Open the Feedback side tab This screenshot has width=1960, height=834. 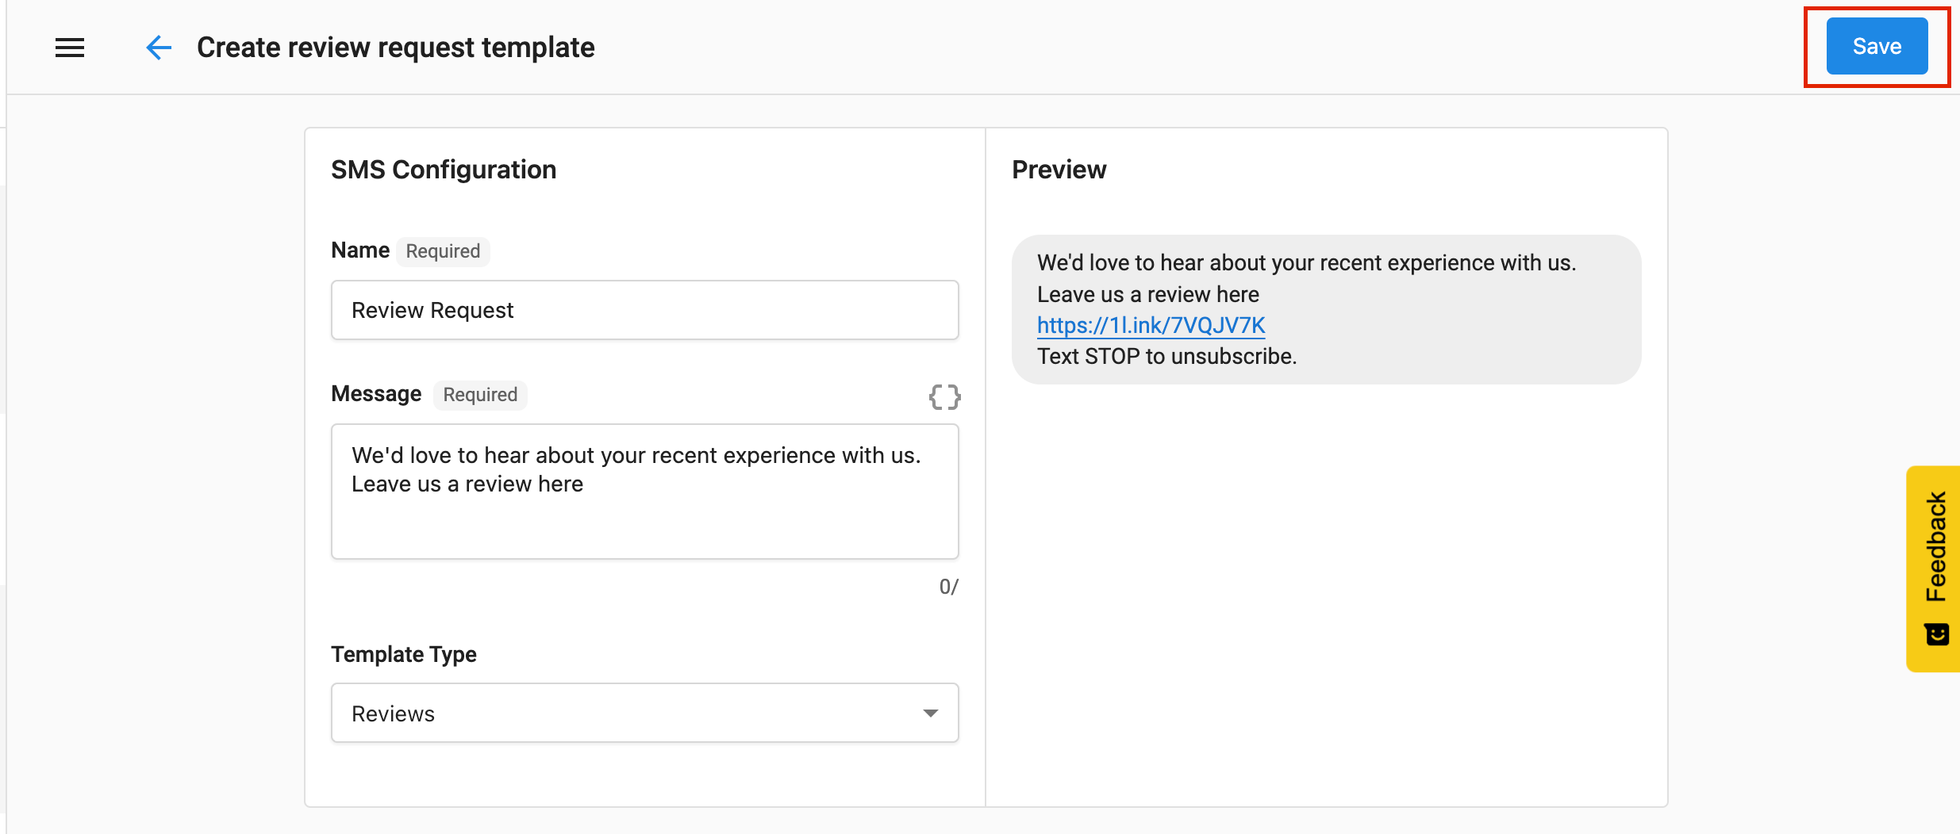tap(1935, 547)
